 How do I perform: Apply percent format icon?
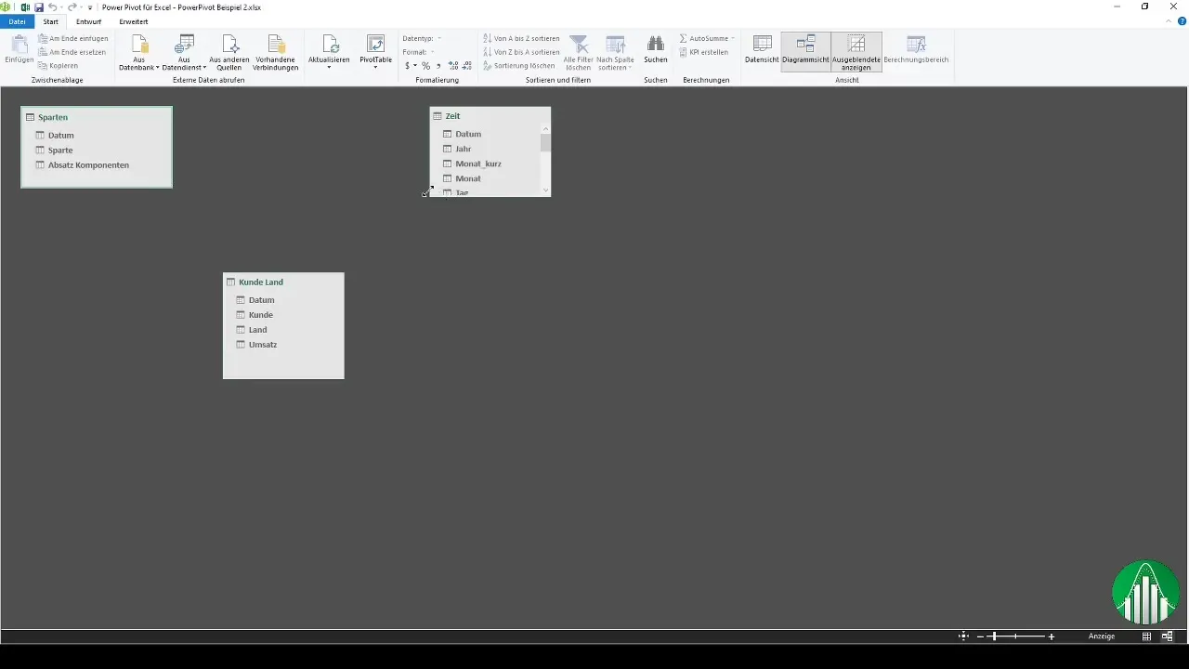pos(425,66)
